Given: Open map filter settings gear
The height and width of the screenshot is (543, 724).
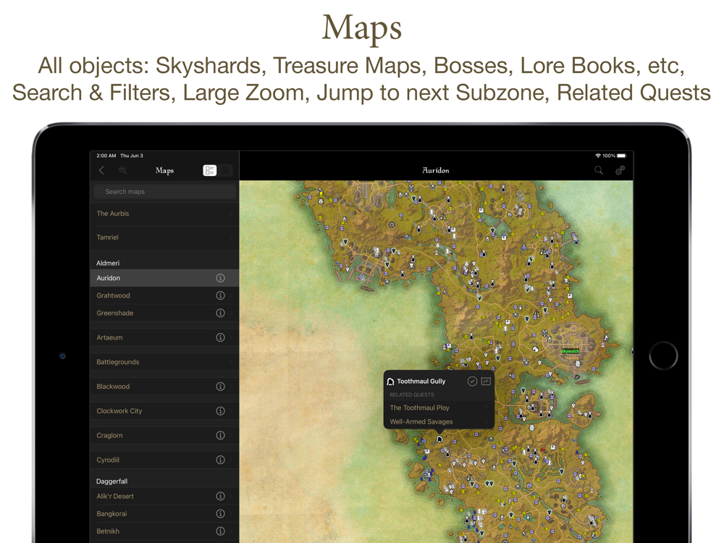Looking at the screenshot, I should pyautogui.click(x=620, y=170).
